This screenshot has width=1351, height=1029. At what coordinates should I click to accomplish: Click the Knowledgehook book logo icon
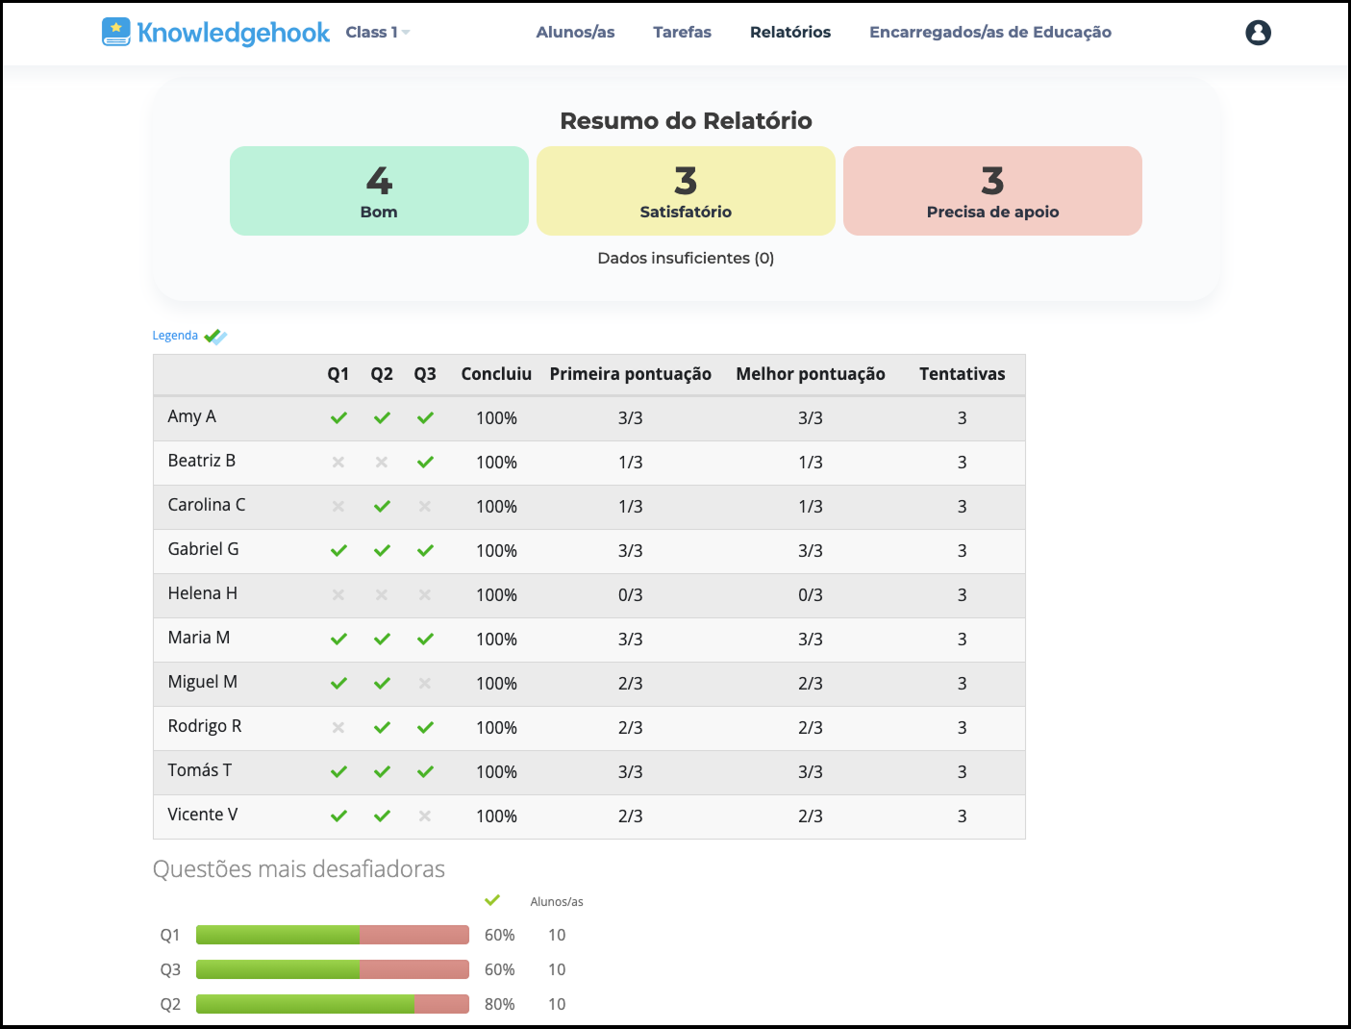(116, 32)
